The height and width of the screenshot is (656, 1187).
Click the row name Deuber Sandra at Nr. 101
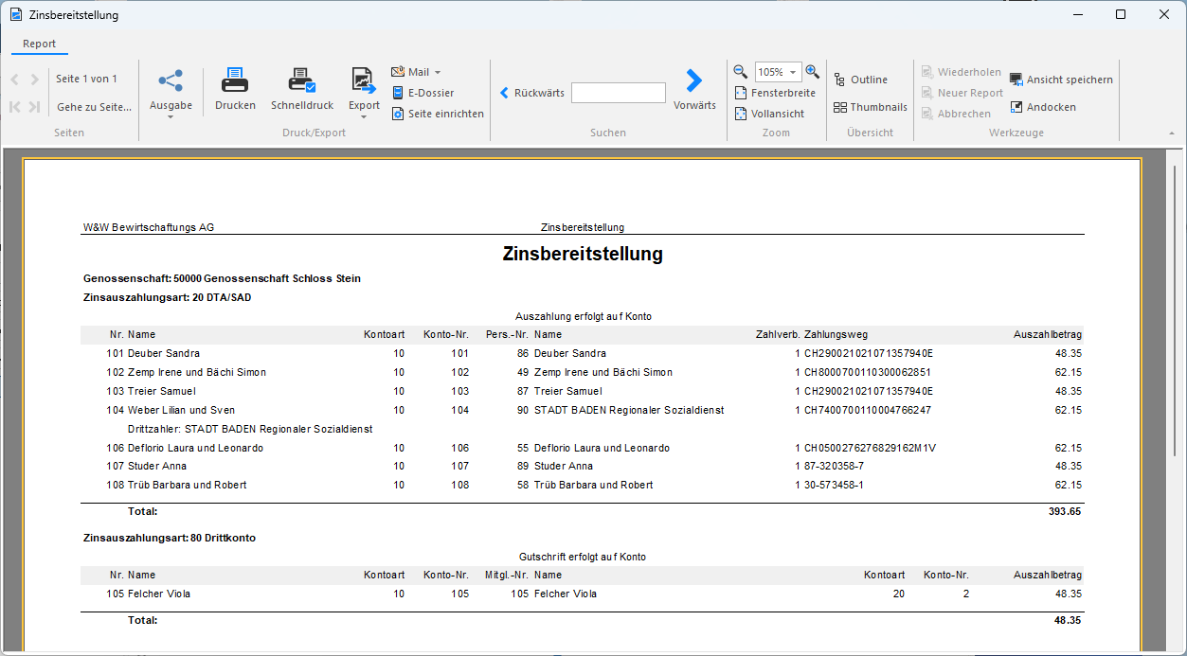coord(164,353)
